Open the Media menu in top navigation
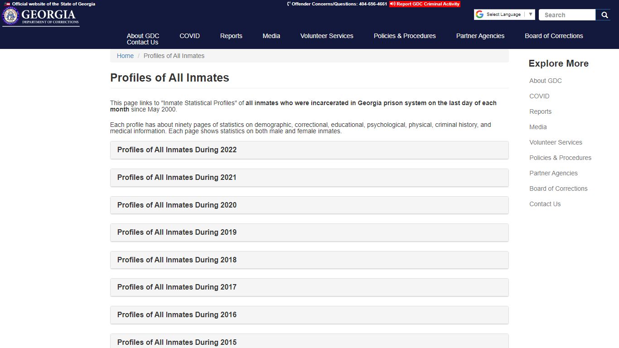This screenshot has width=619, height=348. 271,36
